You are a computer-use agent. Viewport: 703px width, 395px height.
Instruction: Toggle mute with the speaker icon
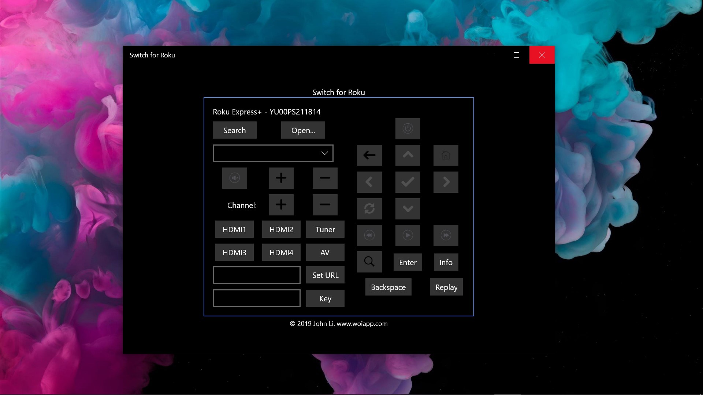pos(234,178)
